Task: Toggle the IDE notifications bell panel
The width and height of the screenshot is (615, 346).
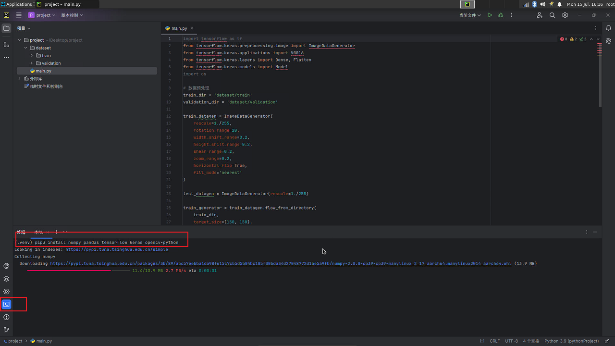Action: click(608, 28)
